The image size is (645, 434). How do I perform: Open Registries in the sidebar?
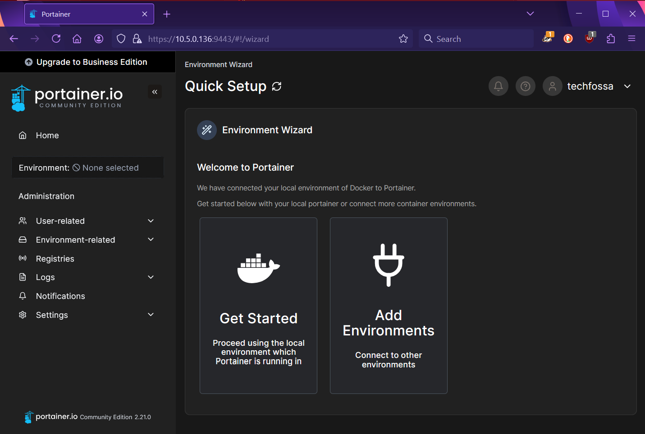pyautogui.click(x=55, y=259)
